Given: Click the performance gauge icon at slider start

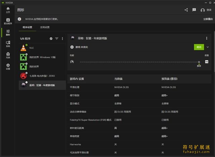Looking at the screenshot, I should tap(72, 62).
